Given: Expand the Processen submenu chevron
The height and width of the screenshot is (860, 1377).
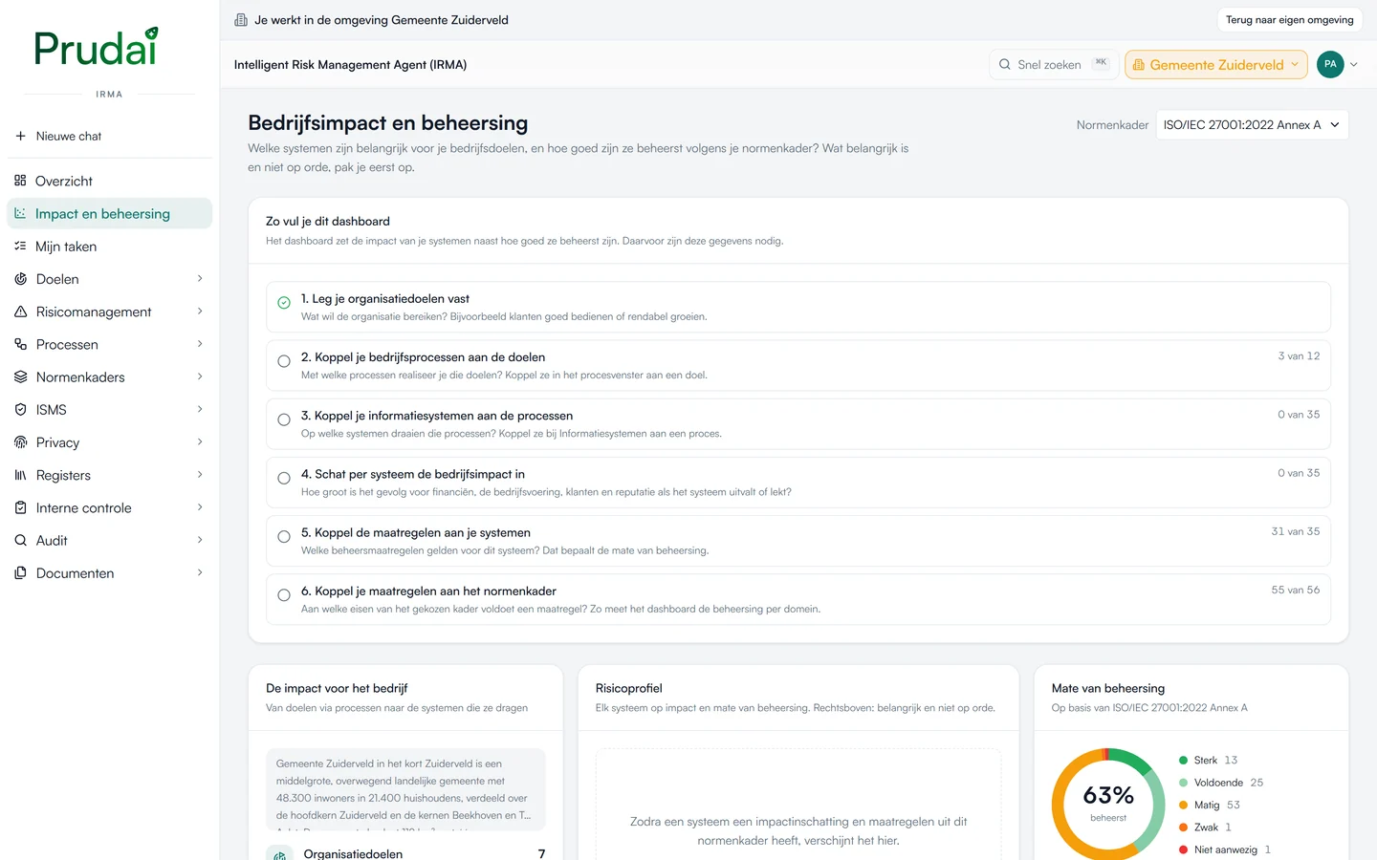Looking at the screenshot, I should (200, 344).
